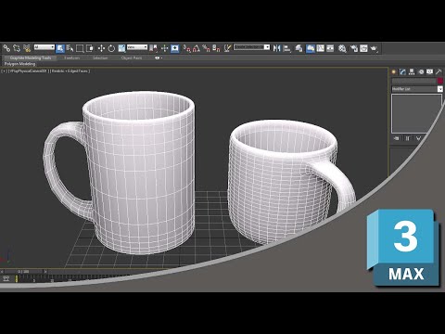Toggle Show End Result button

408,138
